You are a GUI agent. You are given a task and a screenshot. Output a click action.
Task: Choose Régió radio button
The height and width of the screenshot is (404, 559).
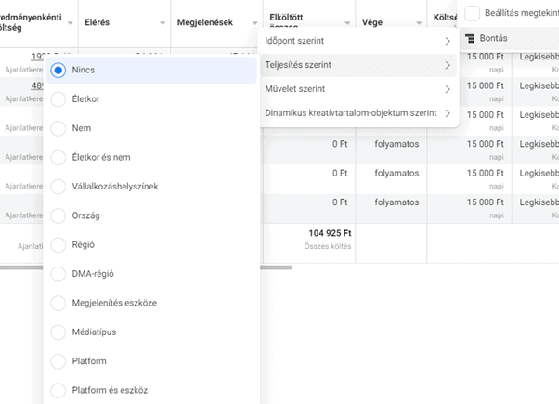tap(58, 245)
